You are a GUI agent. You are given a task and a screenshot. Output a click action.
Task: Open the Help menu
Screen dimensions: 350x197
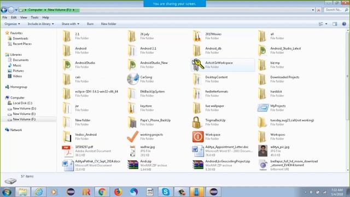point(45,18)
